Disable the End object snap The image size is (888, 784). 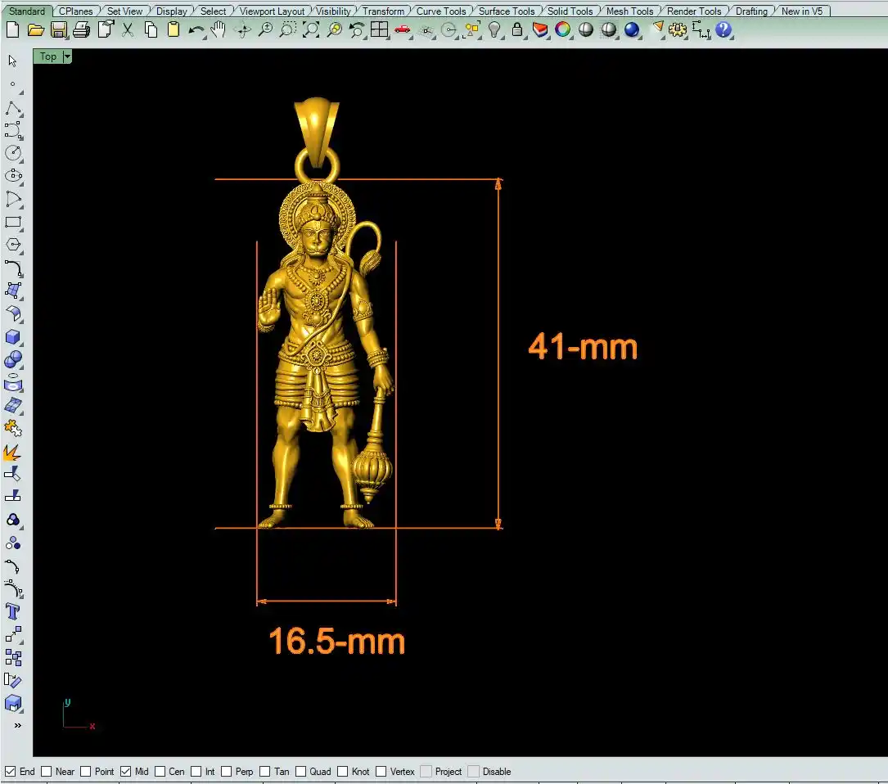(x=11, y=771)
